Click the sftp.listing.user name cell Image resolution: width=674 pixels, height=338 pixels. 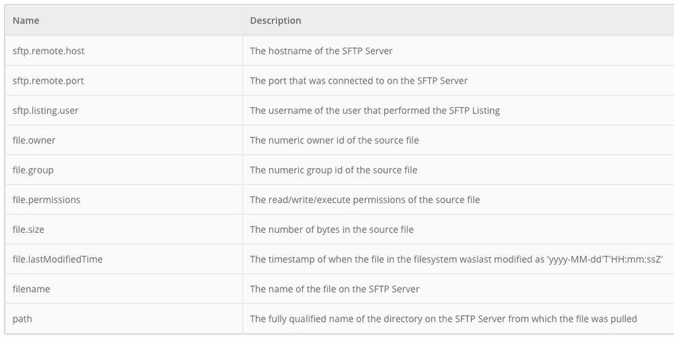(45, 110)
